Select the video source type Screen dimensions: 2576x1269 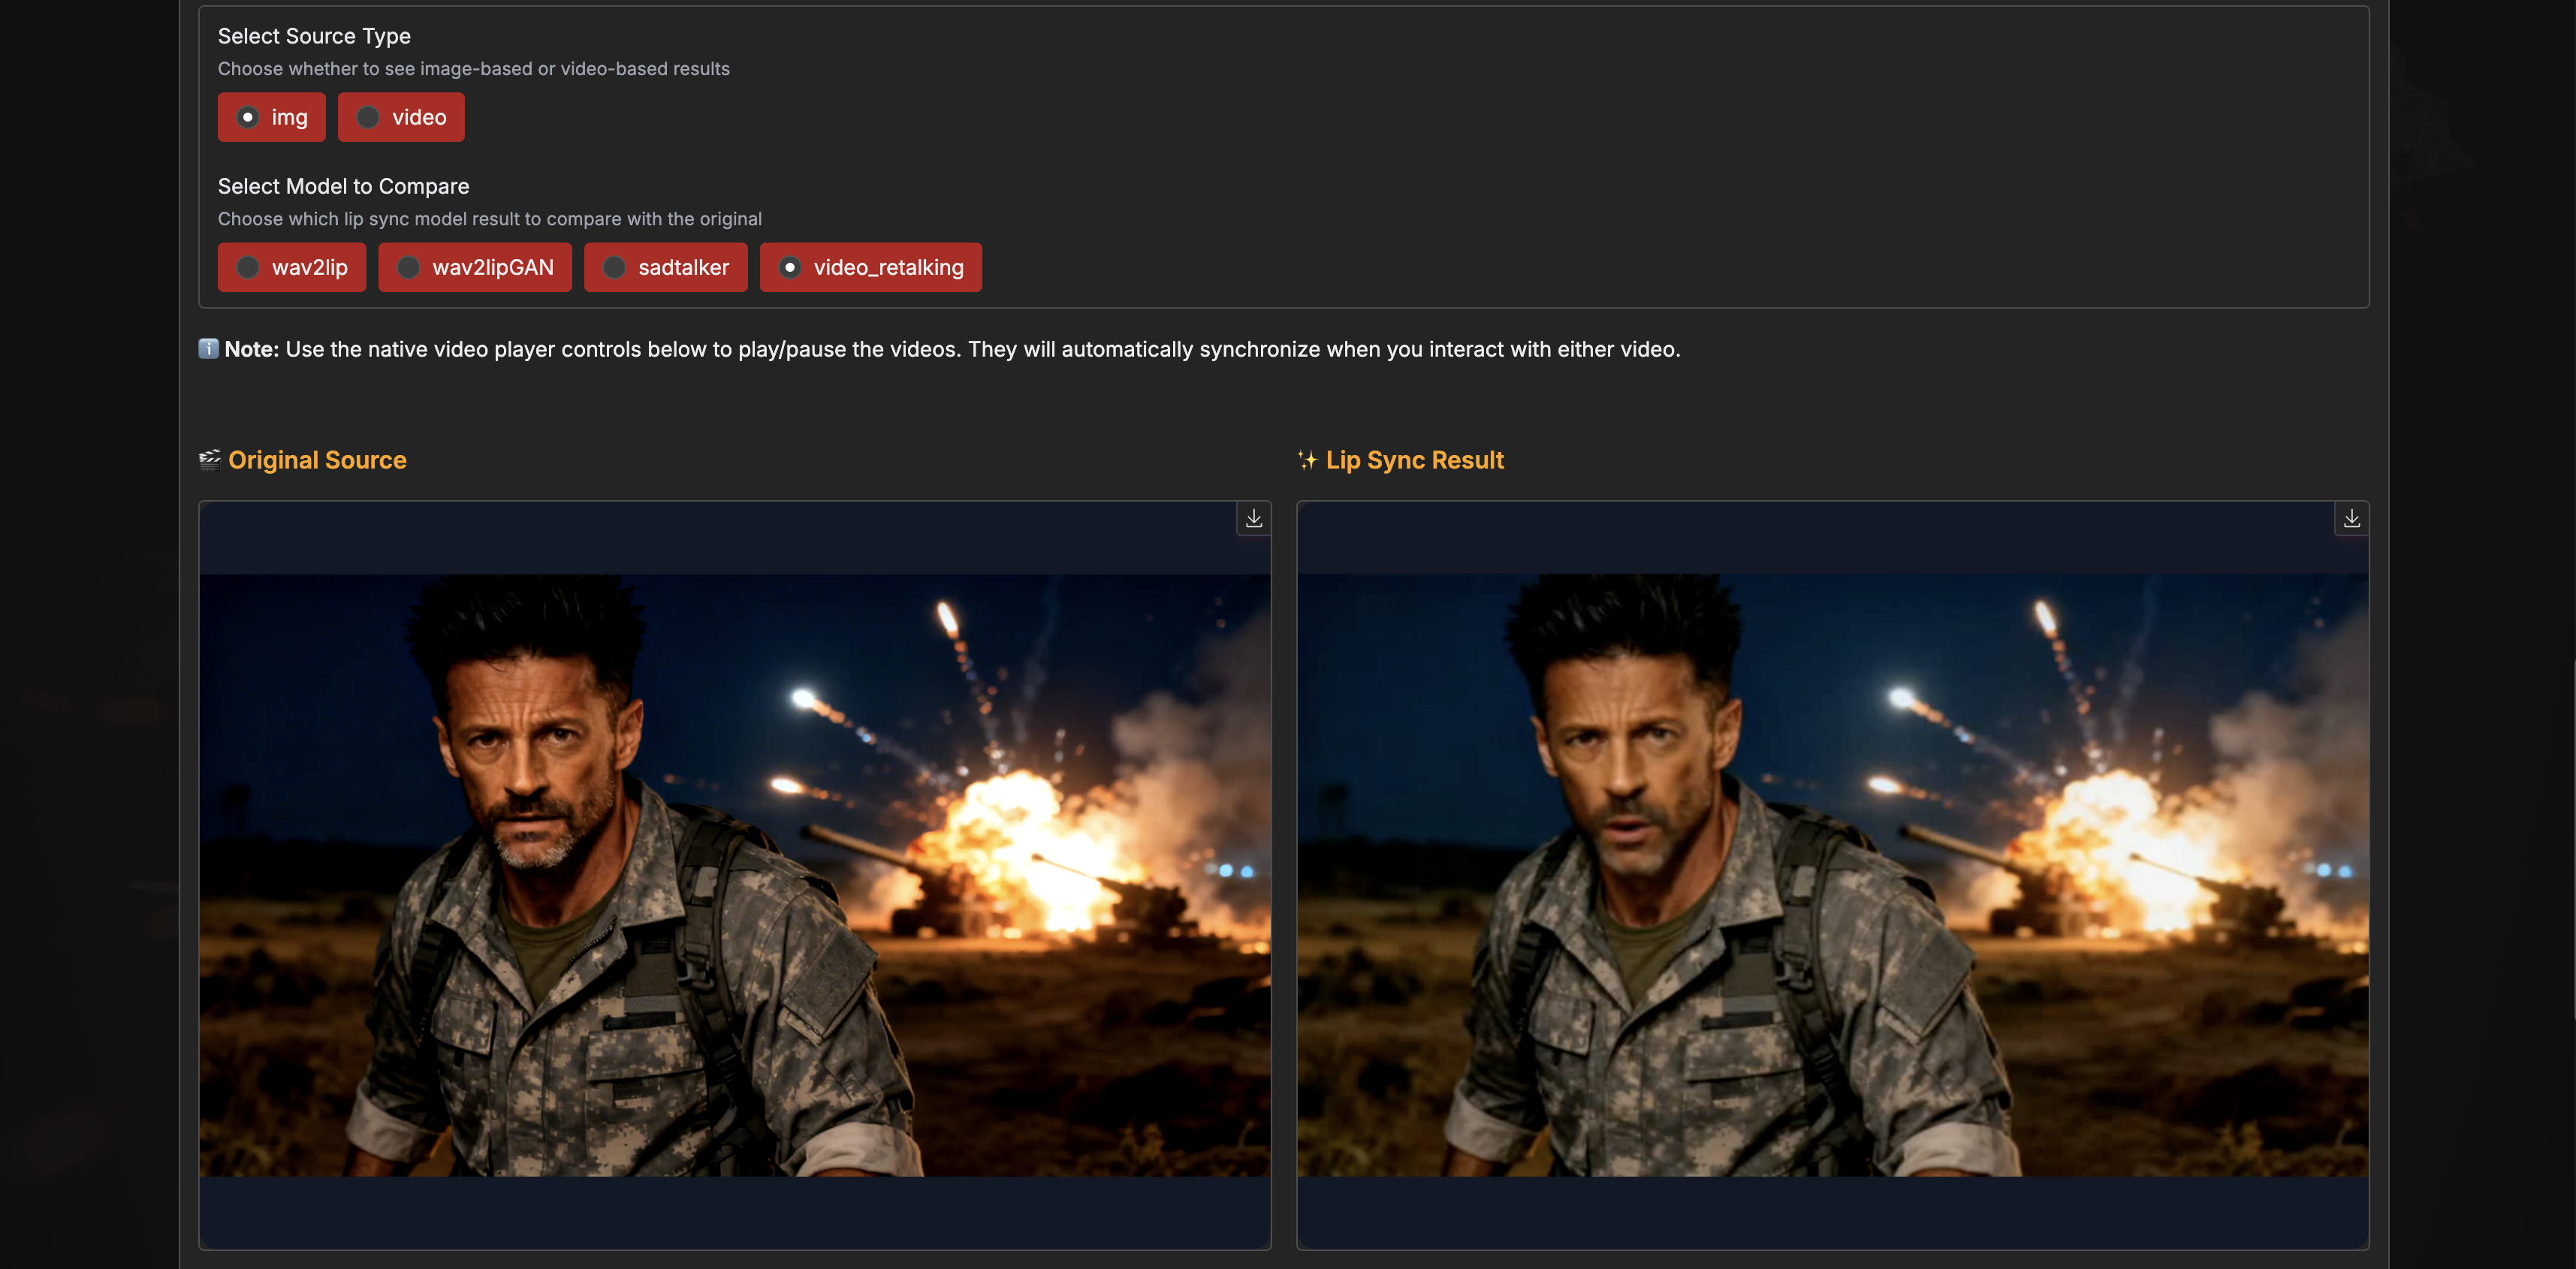401,117
